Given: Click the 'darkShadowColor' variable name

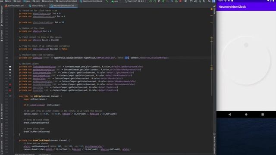Looking at the screenshot, I should (x=41, y=76).
